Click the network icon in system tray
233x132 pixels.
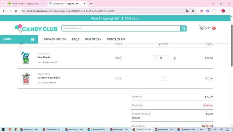209,129
